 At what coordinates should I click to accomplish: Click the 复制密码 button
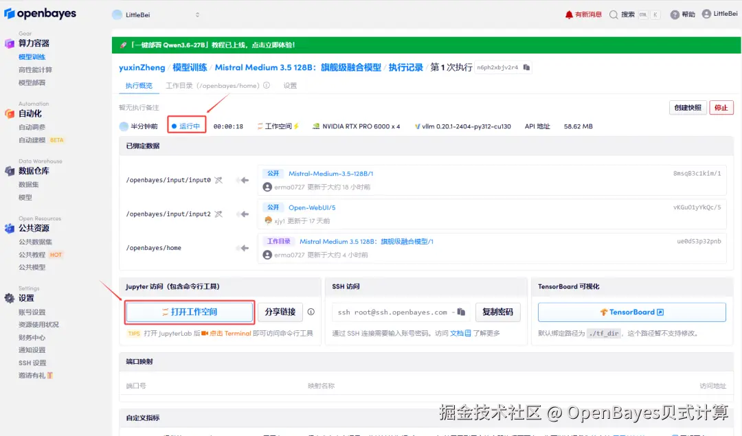pos(497,312)
